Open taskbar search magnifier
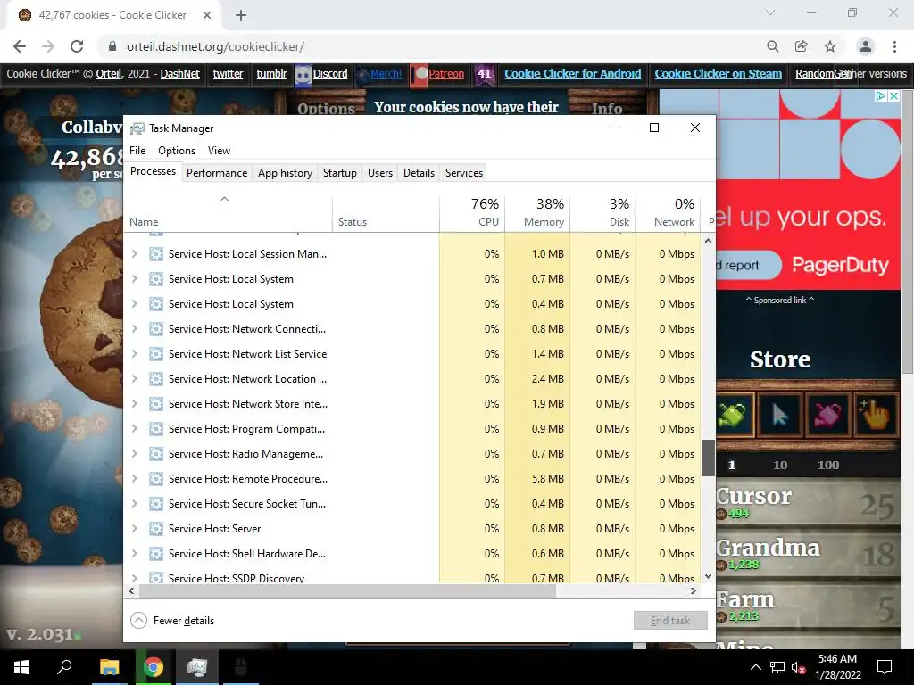The image size is (914, 685). coord(64,667)
